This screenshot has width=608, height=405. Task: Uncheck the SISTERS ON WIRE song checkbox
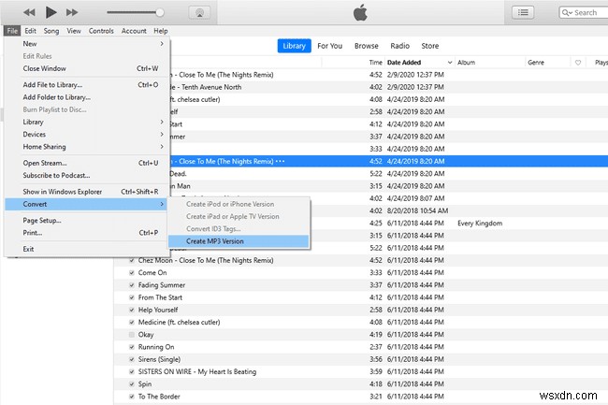[132, 372]
